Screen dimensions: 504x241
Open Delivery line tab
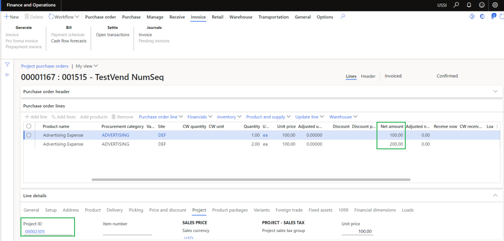pyautogui.click(x=115, y=210)
